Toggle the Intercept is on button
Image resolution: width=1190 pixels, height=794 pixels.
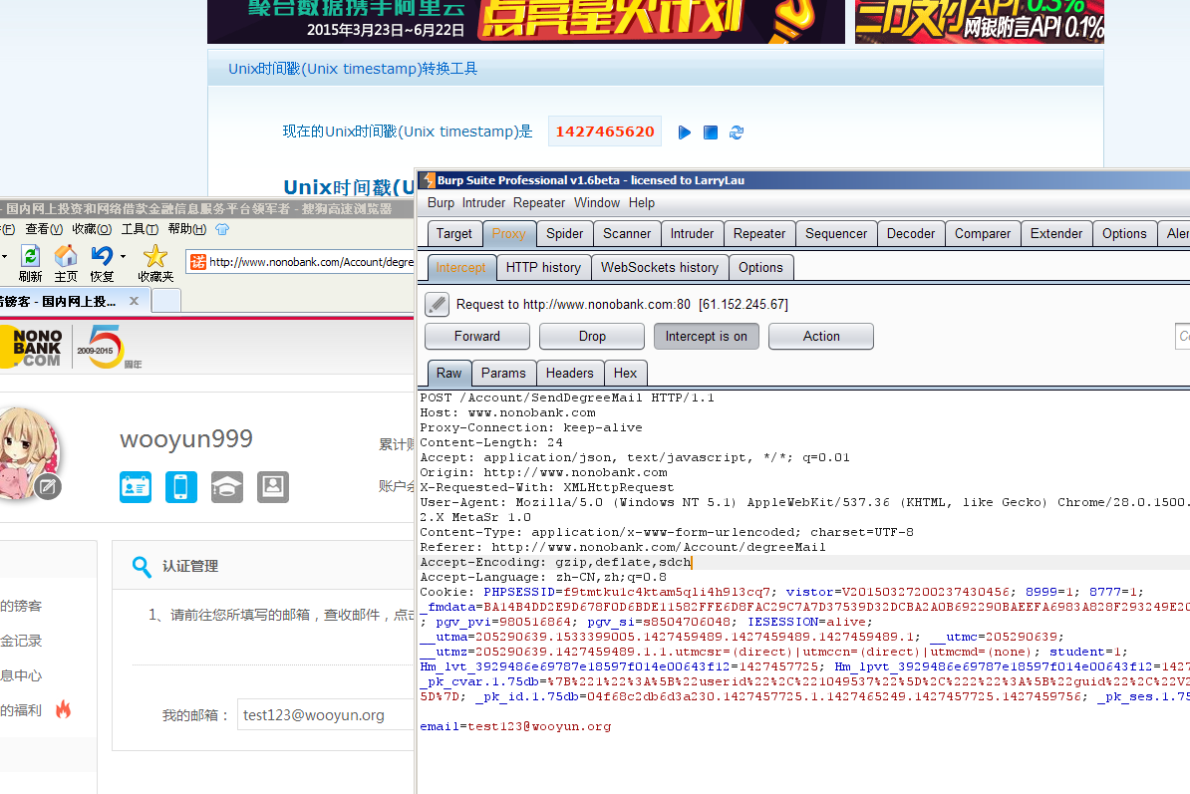[x=707, y=336]
